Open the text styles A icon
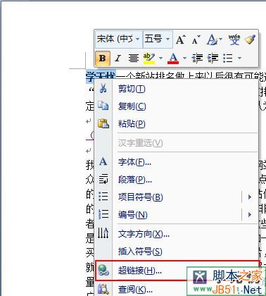 (x=212, y=39)
